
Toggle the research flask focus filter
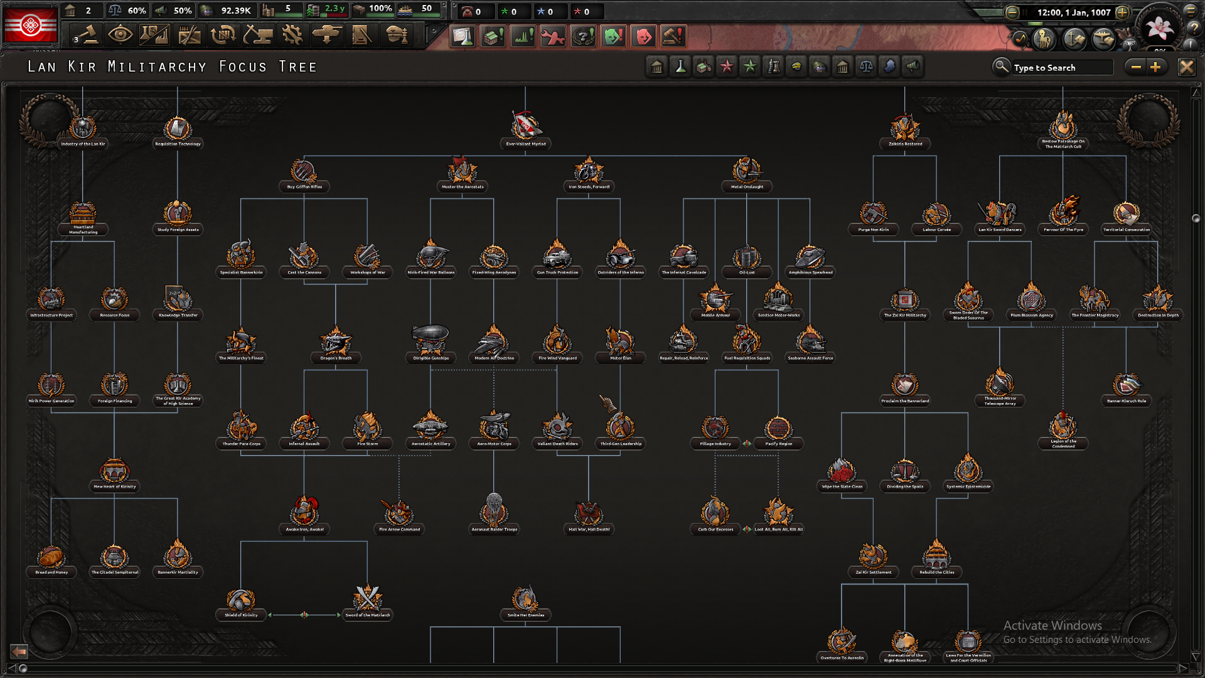point(680,67)
